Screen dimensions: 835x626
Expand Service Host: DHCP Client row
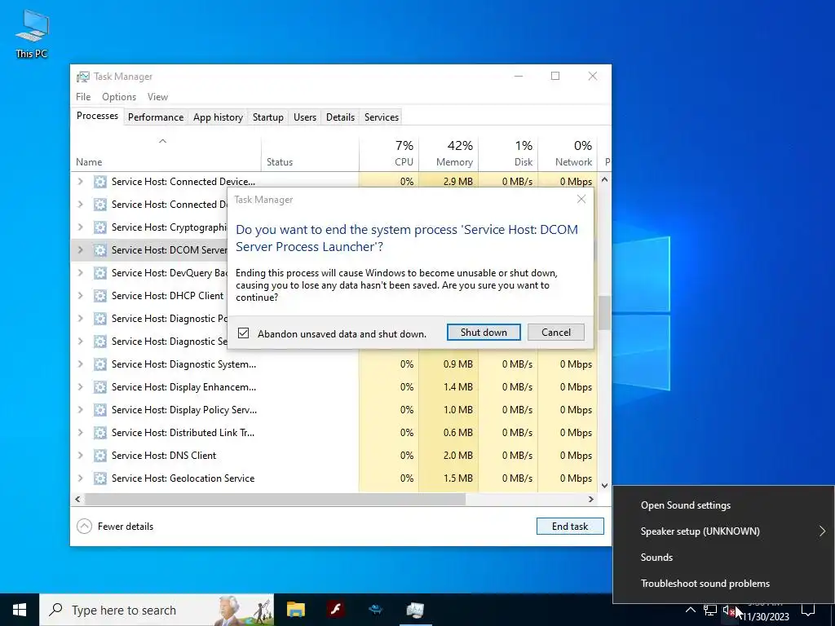coord(81,295)
